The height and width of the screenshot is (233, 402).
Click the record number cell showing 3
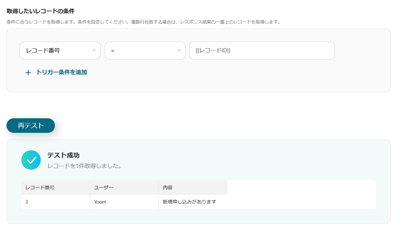(x=27, y=202)
